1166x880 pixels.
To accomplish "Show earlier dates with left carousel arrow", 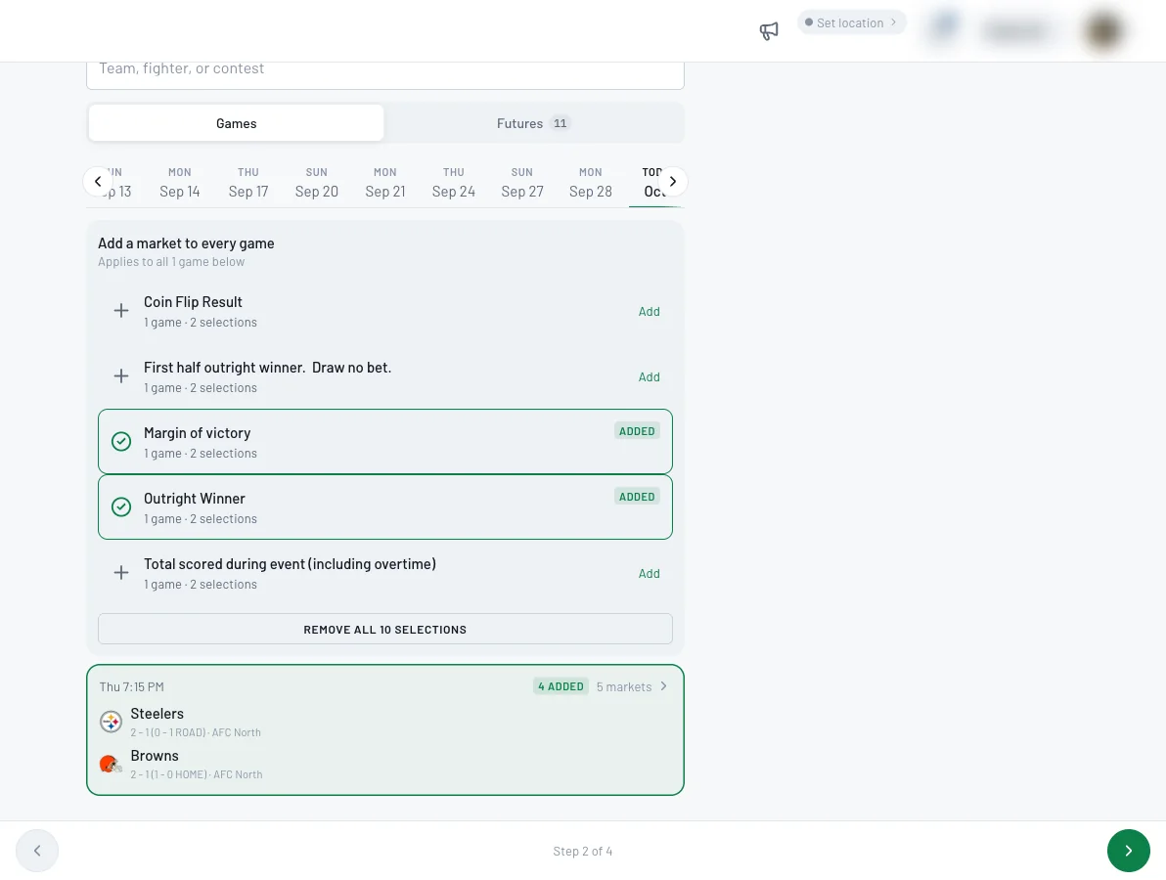I will tap(98, 181).
